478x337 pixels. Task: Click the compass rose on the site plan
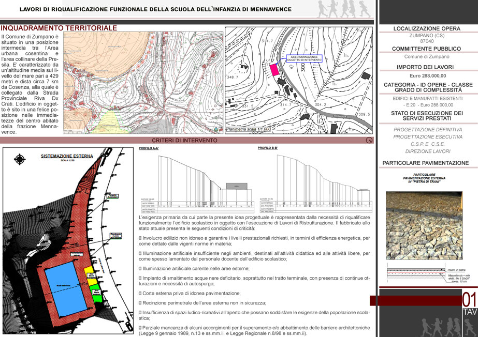20,159
